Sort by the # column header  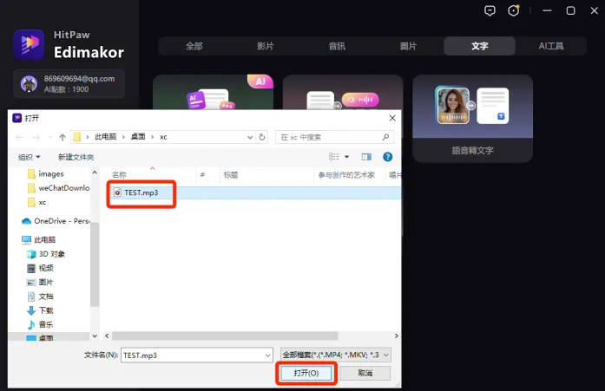(208, 175)
